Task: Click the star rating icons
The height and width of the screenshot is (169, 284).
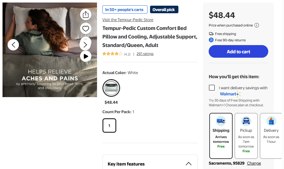Action: coord(112,54)
